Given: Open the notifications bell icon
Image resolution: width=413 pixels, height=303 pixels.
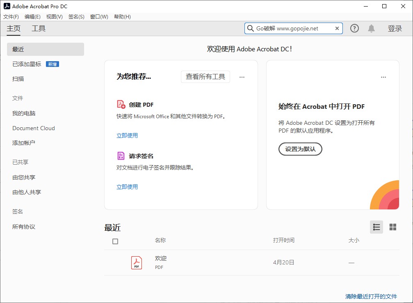Looking at the screenshot, I should 371,28.
